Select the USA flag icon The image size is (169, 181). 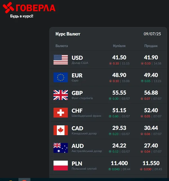[x=61, y=60]
